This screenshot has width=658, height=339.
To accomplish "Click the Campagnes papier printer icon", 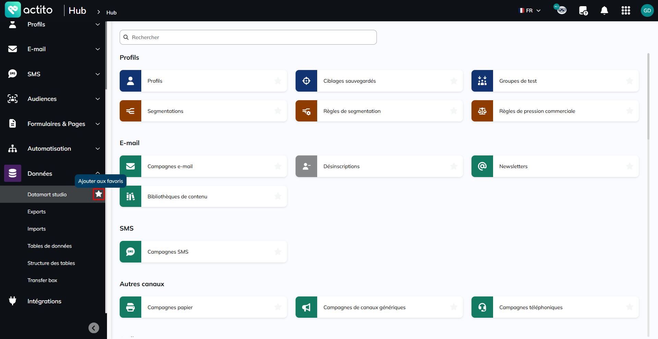I will tap(130, 307).
